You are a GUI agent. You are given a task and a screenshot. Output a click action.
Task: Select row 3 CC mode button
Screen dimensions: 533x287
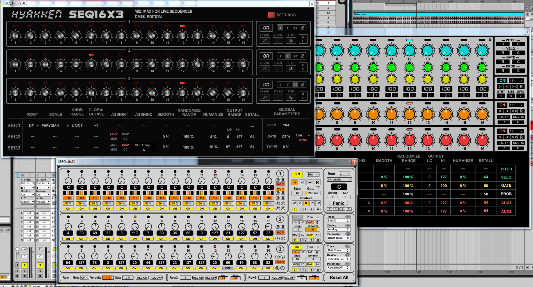pos(302,264)
